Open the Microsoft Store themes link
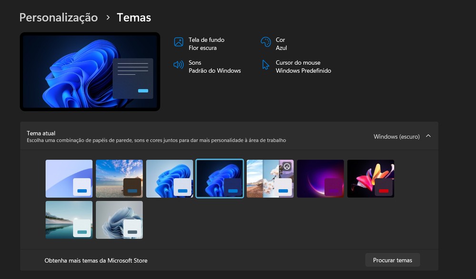This screenshot has height=279, width=476. (96, 260)
